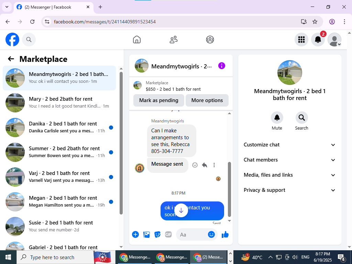Open the Susie 2 bed 1 bath conversation
Screen dimensions: 352x264
pyautogui.click(x=59, y=226)
